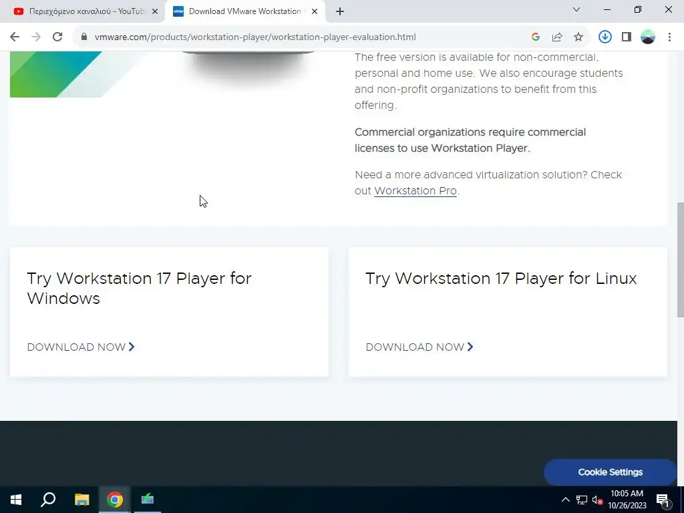
Task: Share this page via the share icon
Action: (557, 37)
